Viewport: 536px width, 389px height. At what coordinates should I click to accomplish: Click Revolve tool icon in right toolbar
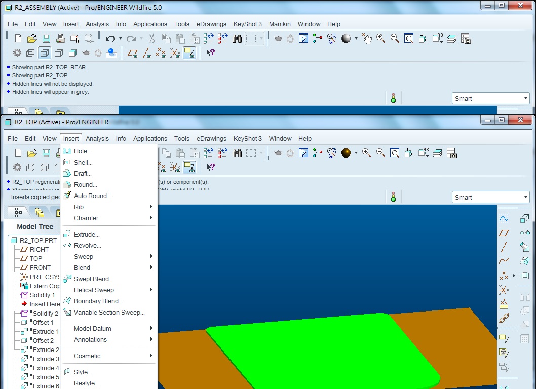[525, 233]
